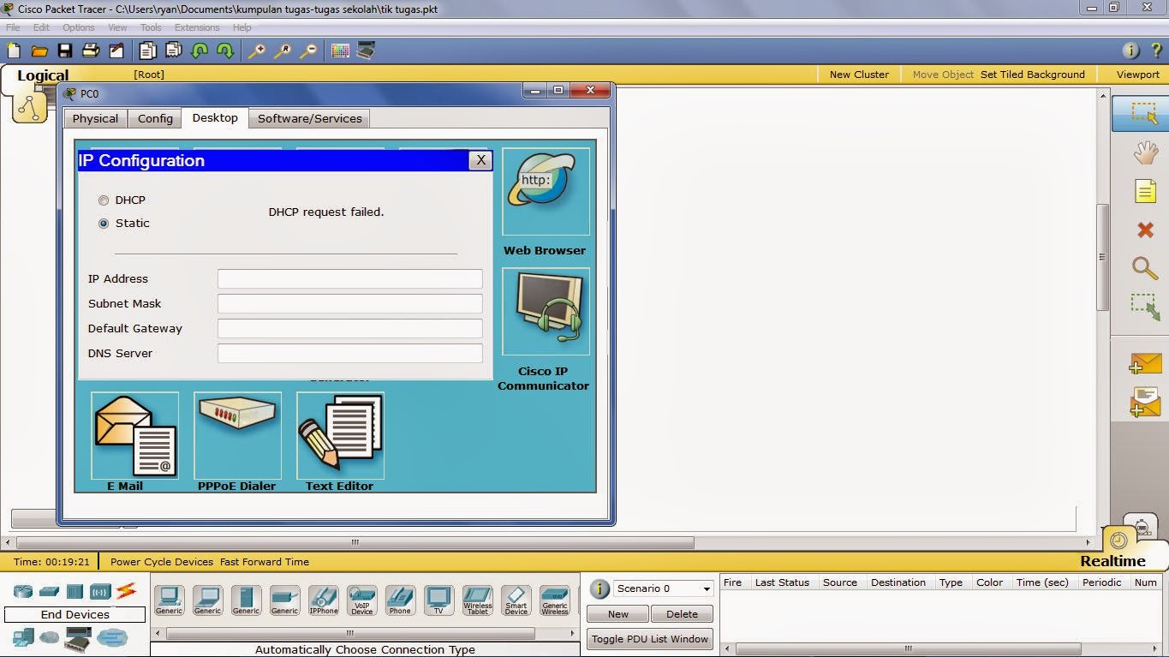Undo with the left green arrow icon
The width and height of the screenshot is (1169, 657).
coord(200,51)
